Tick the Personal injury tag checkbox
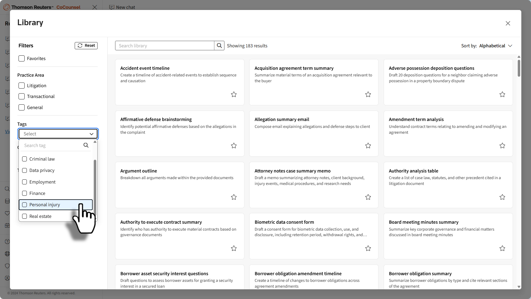This screenshot has width=531, height=299. (x=25, y=205)
